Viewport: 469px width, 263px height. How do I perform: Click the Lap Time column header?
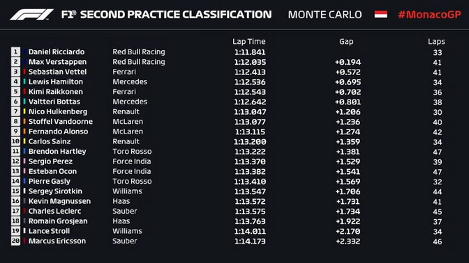click(249, 42)
